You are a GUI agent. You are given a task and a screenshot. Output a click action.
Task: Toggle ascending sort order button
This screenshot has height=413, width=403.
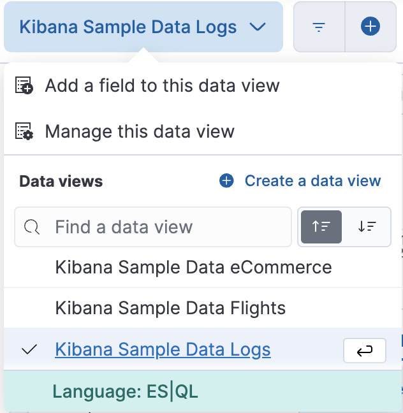tap(321, 227)
